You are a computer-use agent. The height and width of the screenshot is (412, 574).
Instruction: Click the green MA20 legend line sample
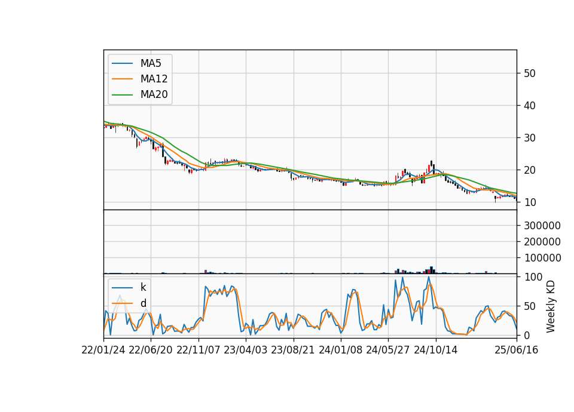(x=122, y=95)
